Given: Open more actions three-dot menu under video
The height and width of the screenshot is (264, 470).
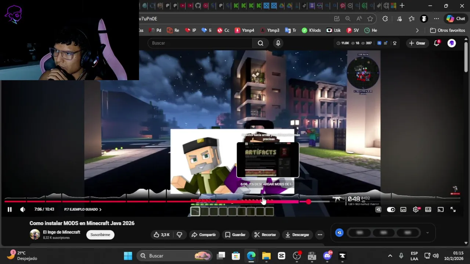Looking at the screenshot, I should pyautogui.click(x=320, y=235).
